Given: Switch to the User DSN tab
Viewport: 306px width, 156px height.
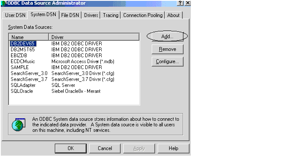Looking at the screenshot, I should pyautogui.click(x=15, y=15).
